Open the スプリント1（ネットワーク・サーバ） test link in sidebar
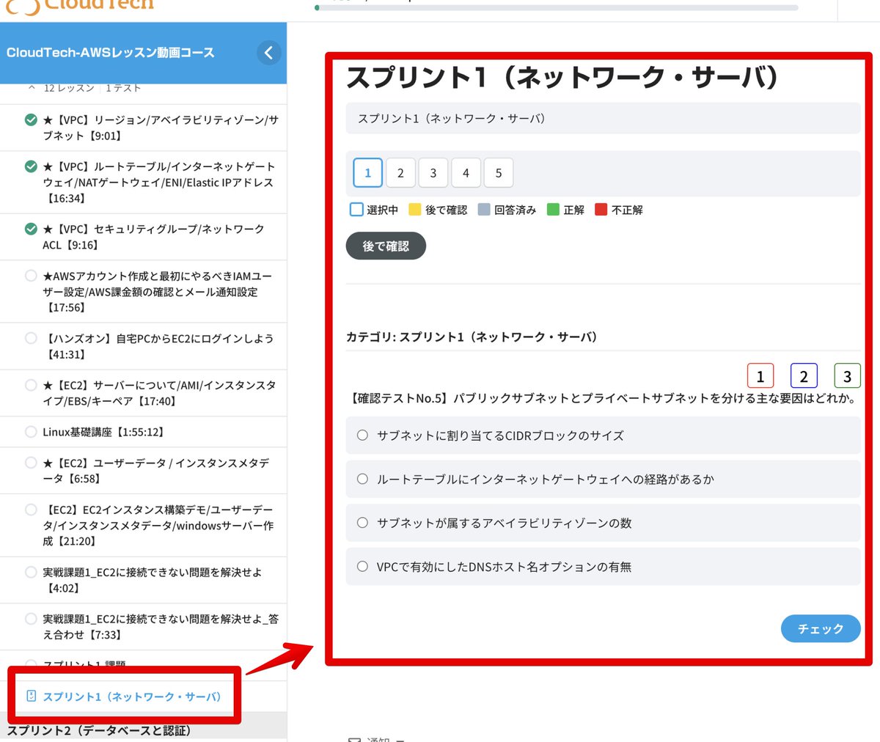Image resolution: width=880 pixels, height=742 pixels. (x=132, y=697)
